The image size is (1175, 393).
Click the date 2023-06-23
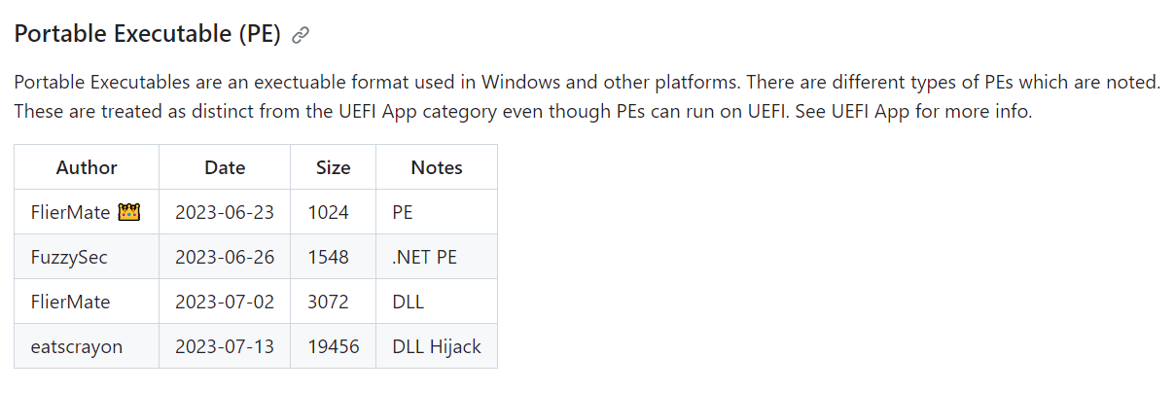click(225, 212)
